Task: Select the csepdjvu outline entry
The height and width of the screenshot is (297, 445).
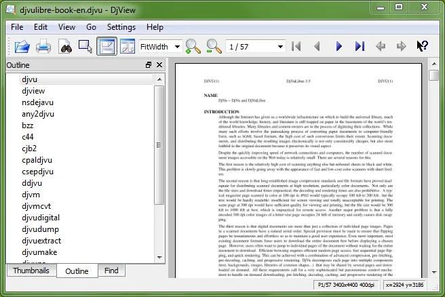Action: pos(38,172)
